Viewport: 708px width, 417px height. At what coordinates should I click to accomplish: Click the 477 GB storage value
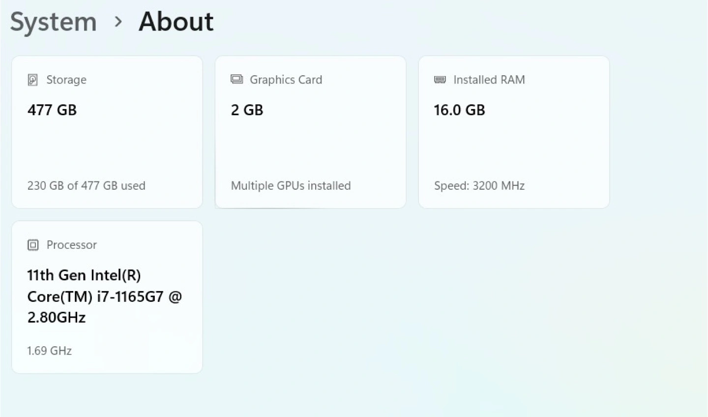point(52,110)
